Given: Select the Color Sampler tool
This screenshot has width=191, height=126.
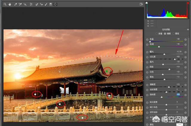Looking at the screenshot, I should tap(20, 4).
